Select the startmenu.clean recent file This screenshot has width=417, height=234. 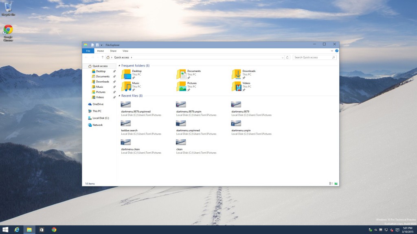(x=141, y=146)
